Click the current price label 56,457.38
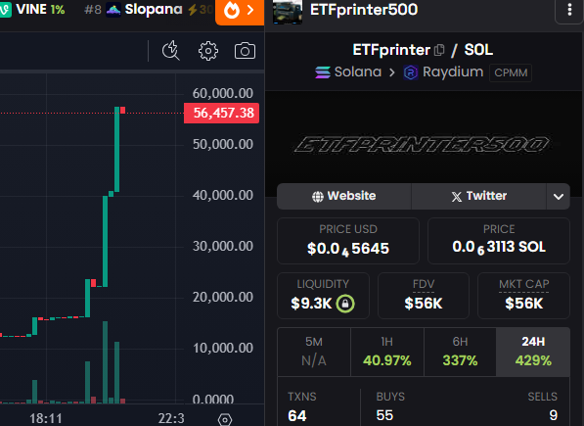 point(222,113)
